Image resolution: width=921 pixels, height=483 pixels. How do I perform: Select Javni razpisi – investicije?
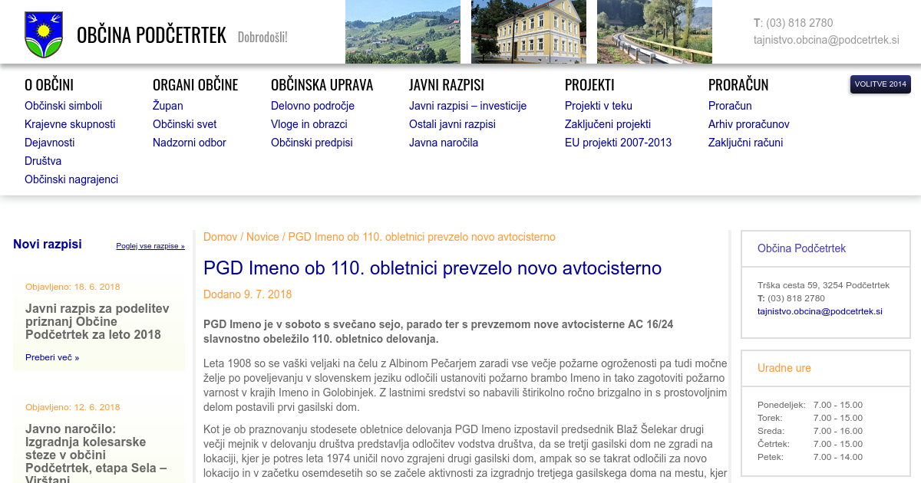pyautogui.click(x=467, y=106)
